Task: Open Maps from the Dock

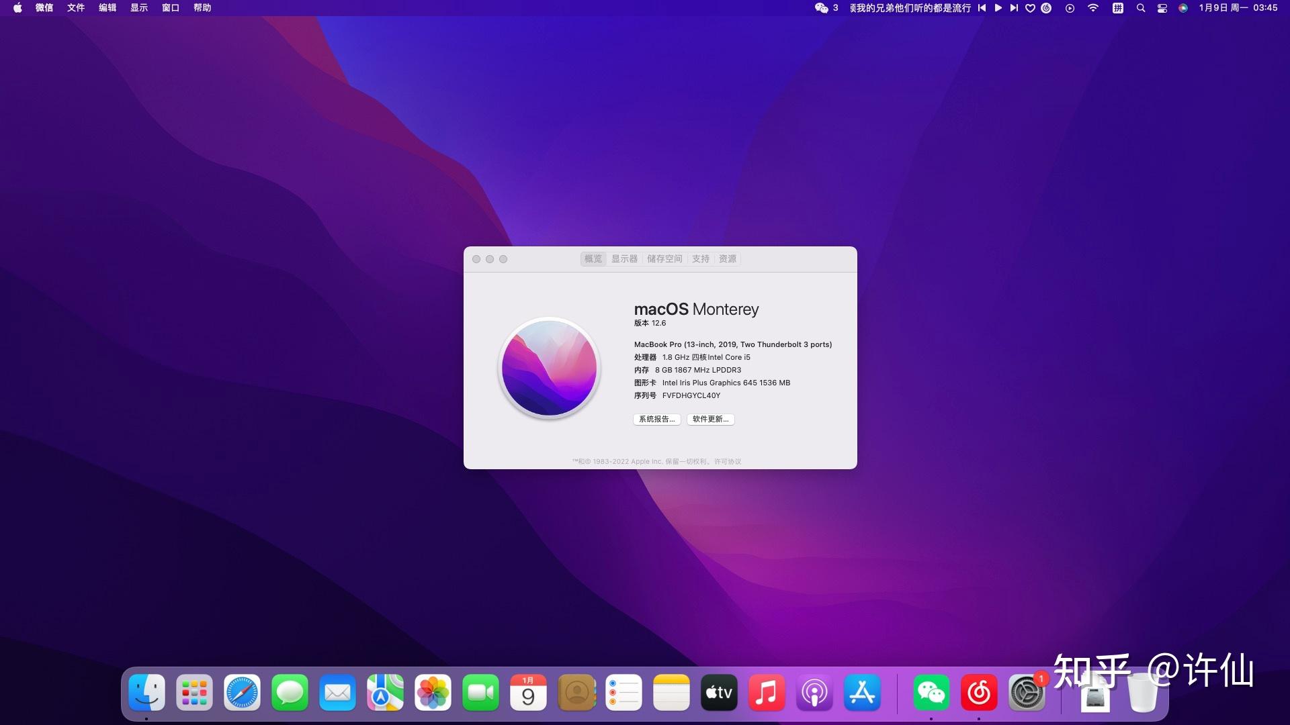Action: [x=385, y=693]
